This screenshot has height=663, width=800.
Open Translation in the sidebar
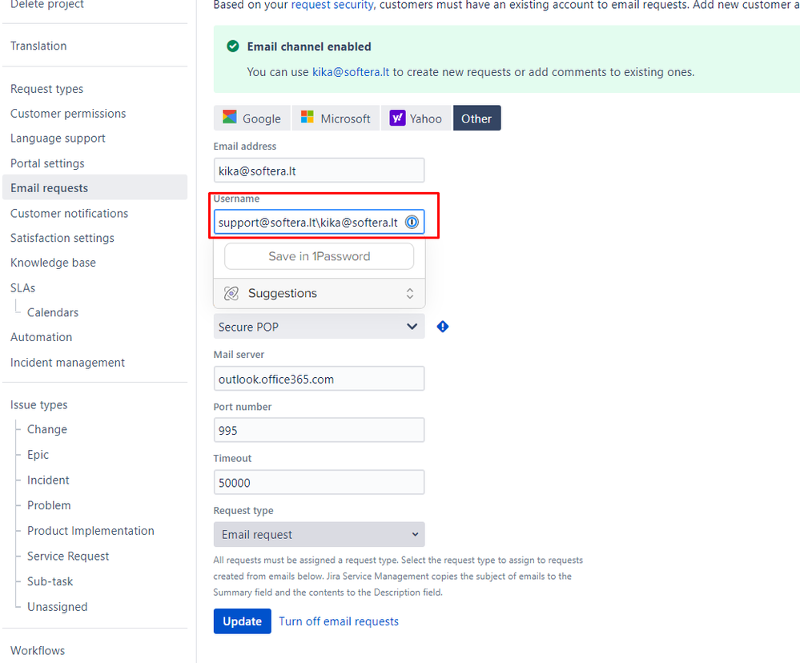click(x=38, y=46)
